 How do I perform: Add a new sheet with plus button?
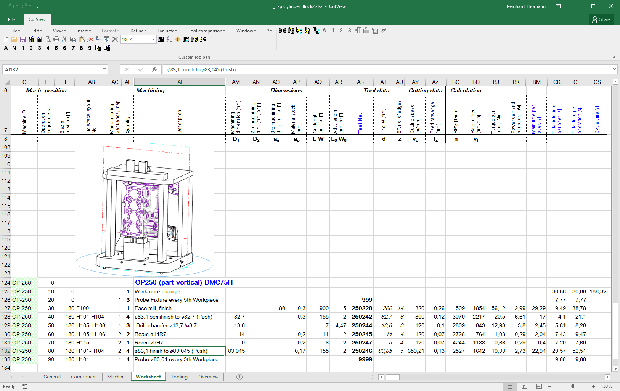point(239,377)
